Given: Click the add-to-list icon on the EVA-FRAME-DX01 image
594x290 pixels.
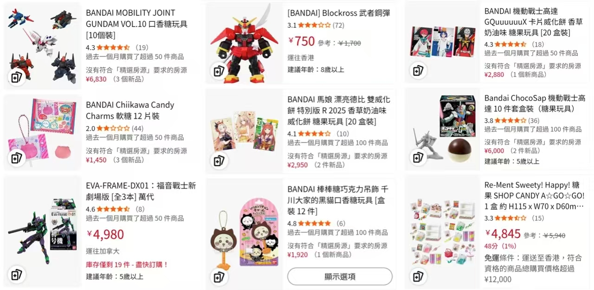Looking at the screenshot, I should point(17,274).
